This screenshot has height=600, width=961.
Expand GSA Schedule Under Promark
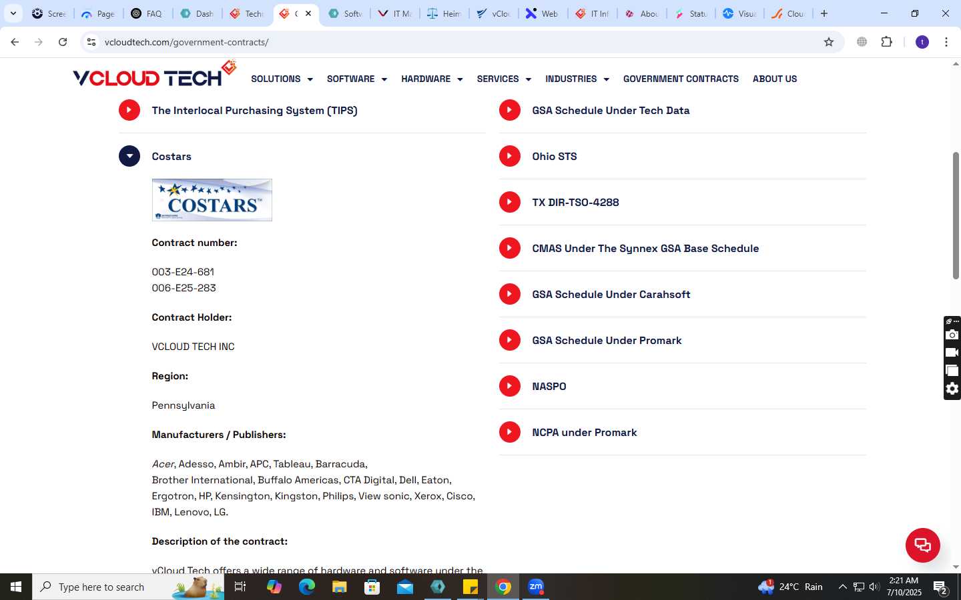pyautogui.click(x=510, y=340)
